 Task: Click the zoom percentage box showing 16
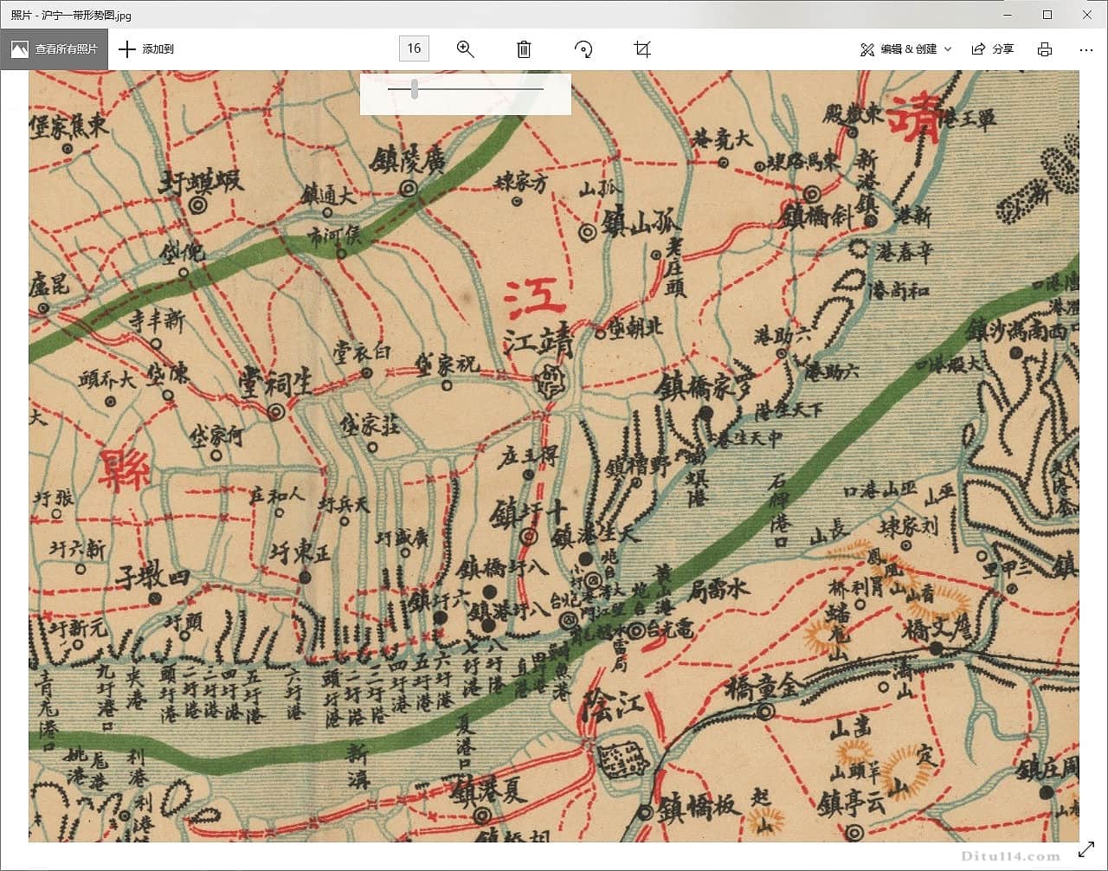pos(414,48)
